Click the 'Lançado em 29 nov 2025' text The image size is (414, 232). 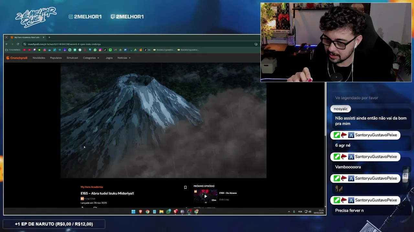click(x=93, y=203)
